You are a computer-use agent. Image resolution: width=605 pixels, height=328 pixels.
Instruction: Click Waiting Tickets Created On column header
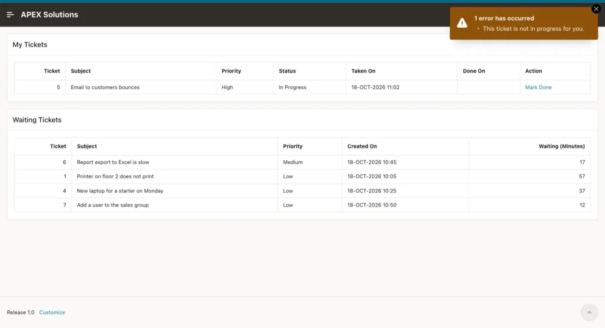[362, 146]
